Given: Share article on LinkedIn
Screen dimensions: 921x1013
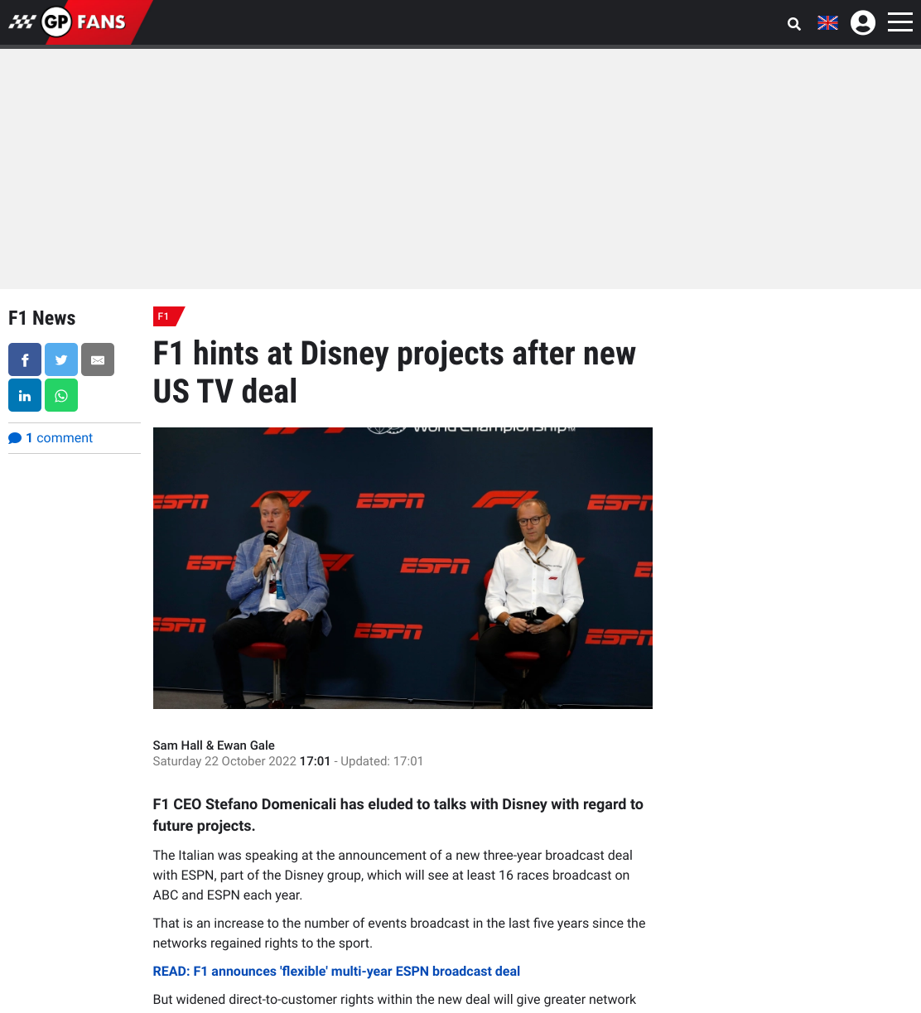Looking at the screenshot, I should click(25, 395).
